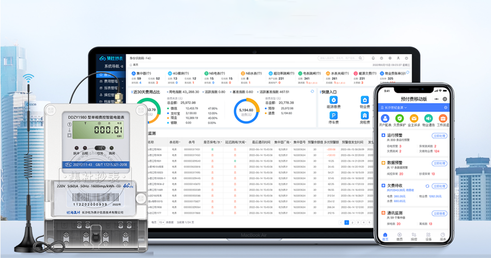
Task: Tap the green 欠费保护 shield icon
Action: pyautogui.click(x=399, y=119)
